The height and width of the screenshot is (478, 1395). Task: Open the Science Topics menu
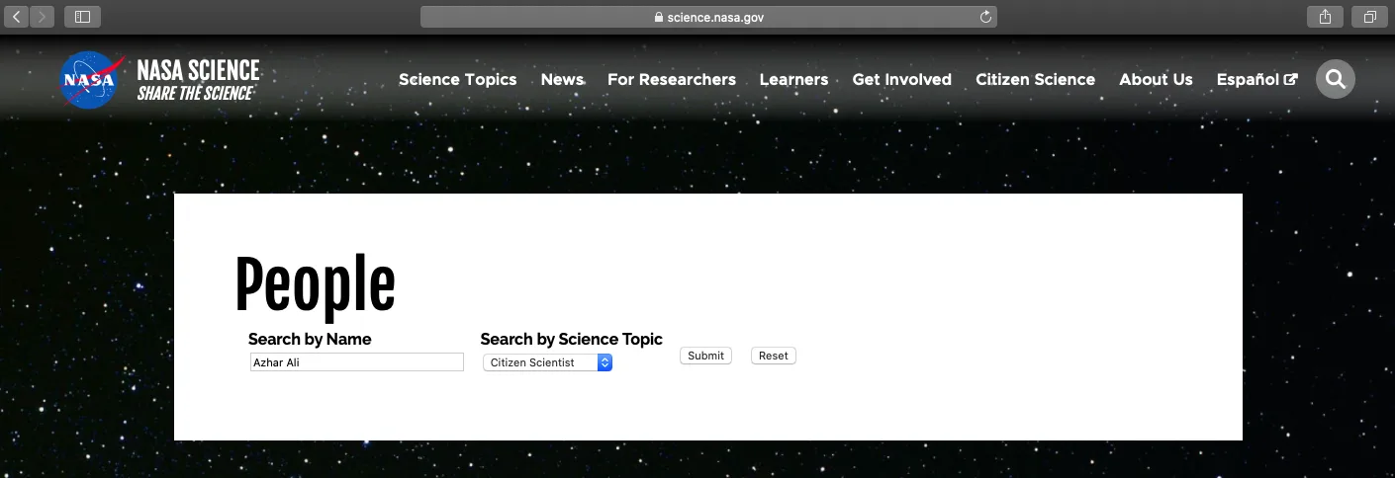pyautogui.click(x=457, y=80)
